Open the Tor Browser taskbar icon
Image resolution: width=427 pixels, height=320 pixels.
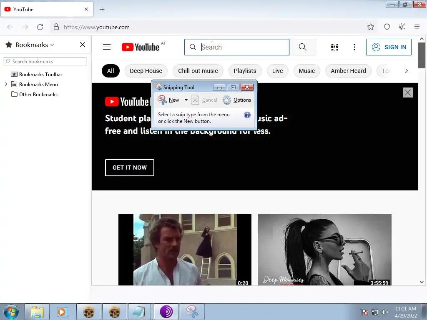166,312
